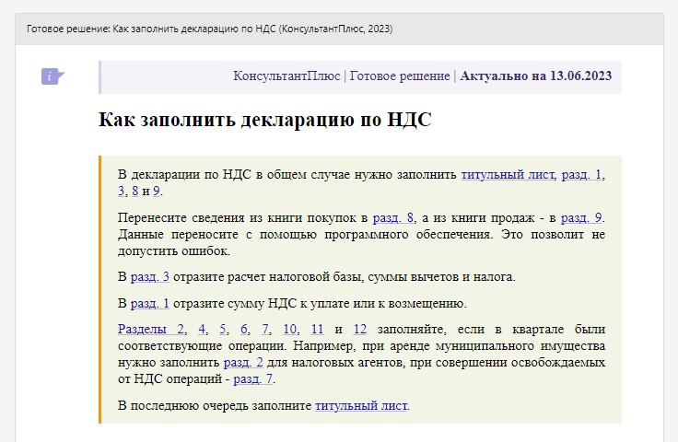Open 'титульный лист' link in first paragraph
The height and width of the screenshot is (442, 678).
point(508,174)
